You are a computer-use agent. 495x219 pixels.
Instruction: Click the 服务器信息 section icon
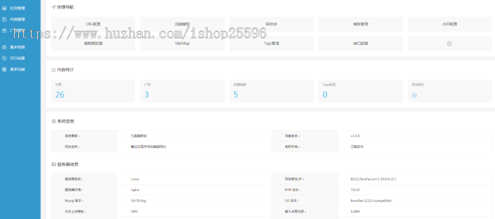tap(53, 165)
